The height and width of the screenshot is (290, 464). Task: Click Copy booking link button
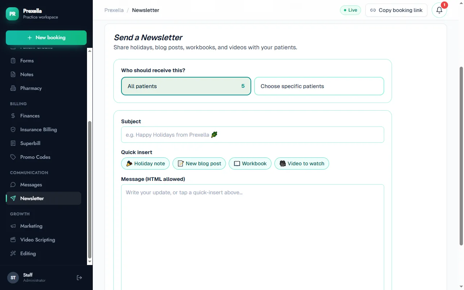point(396,10)
